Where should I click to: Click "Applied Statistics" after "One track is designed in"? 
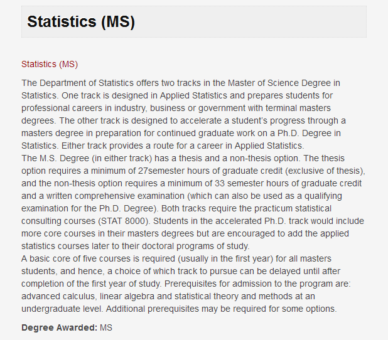[x=193, y=95]
